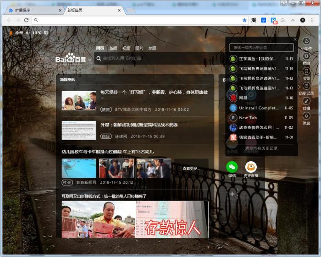Open the grey magnifier extension icon
The image size is (321, 257).
point(283,20)
